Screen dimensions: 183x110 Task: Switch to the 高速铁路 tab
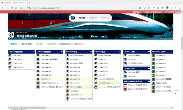[93, 18]
